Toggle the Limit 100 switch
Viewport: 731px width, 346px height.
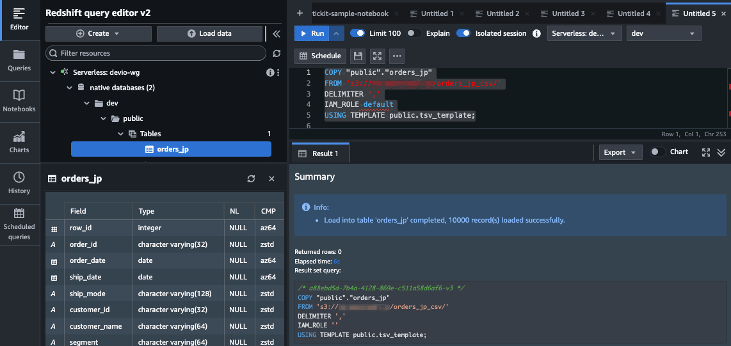[x=358, y=33]
